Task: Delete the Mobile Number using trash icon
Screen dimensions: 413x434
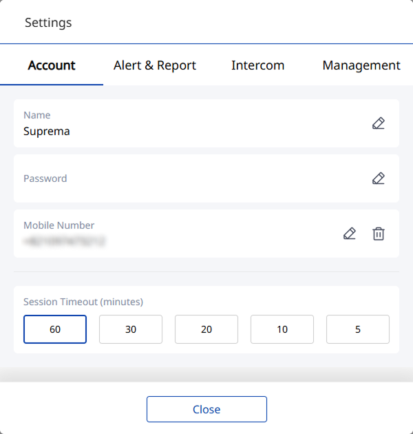Action: (379, 234)
